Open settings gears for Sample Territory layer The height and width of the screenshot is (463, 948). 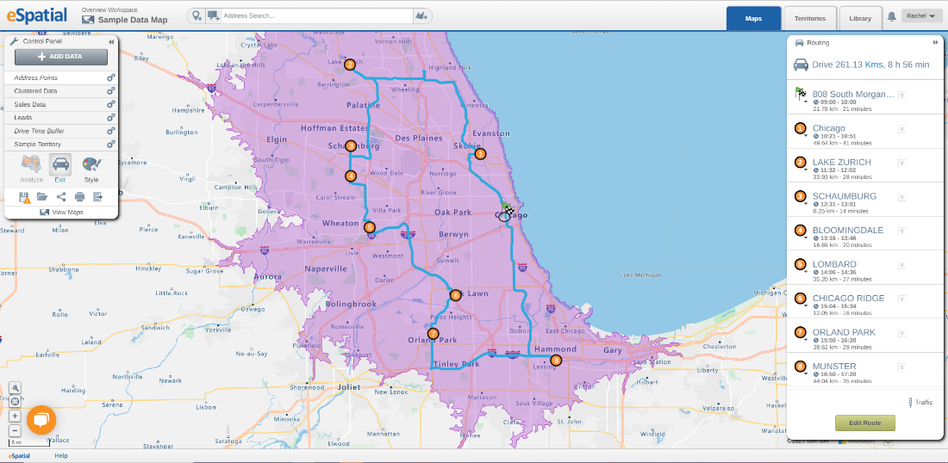click(x=110, y=145)
